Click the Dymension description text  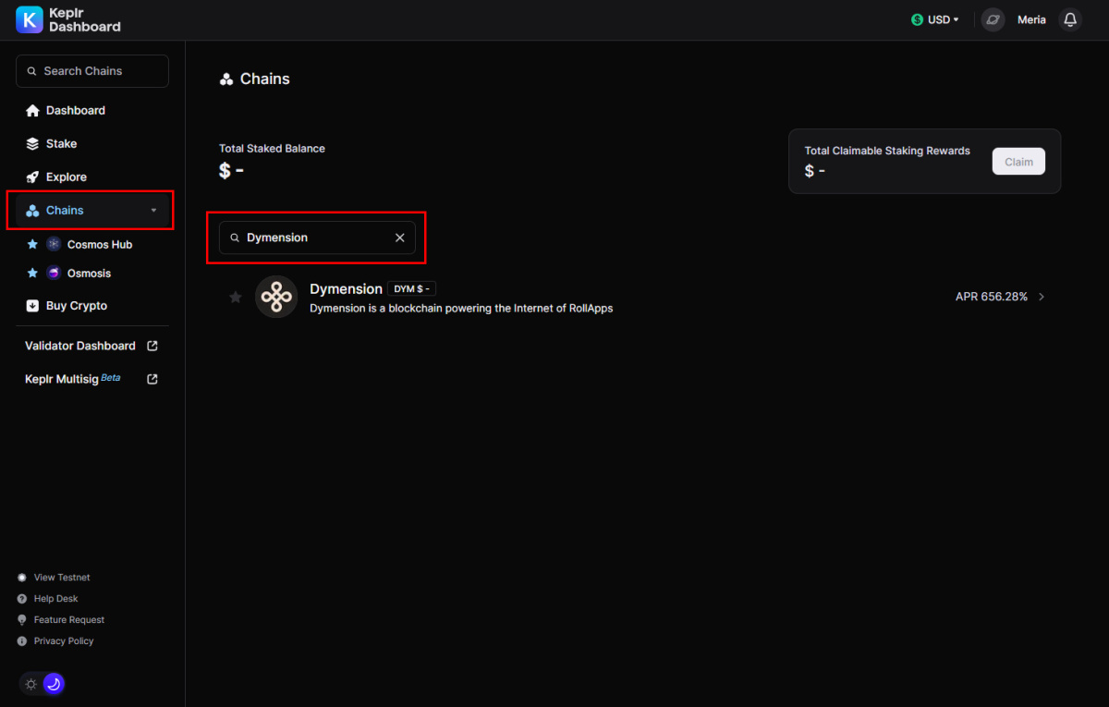click(x=461, y=309)
